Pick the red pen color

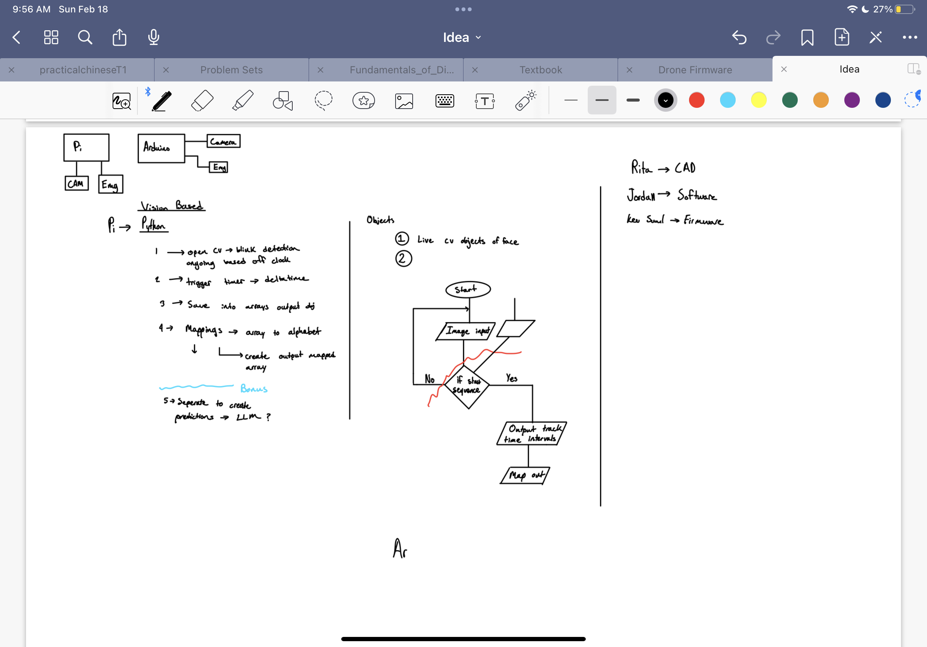[696, 100]
